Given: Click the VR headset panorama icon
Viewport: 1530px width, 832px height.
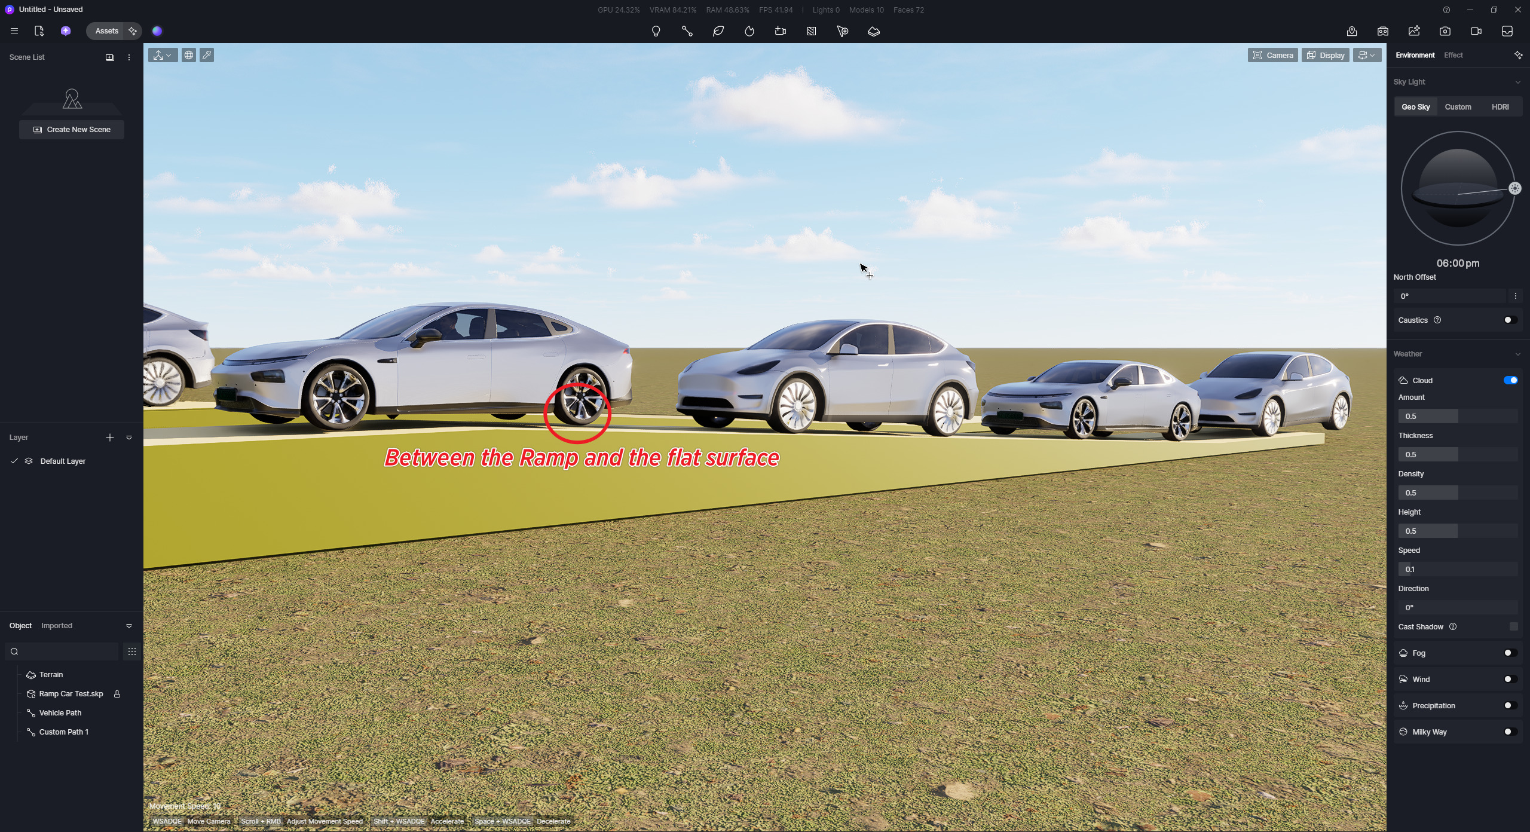Looking at the screenshot, I should pos(1383,31).
